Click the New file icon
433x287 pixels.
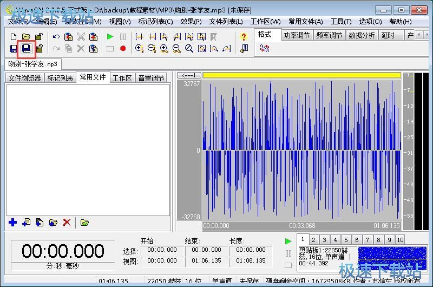click(13, 37)
